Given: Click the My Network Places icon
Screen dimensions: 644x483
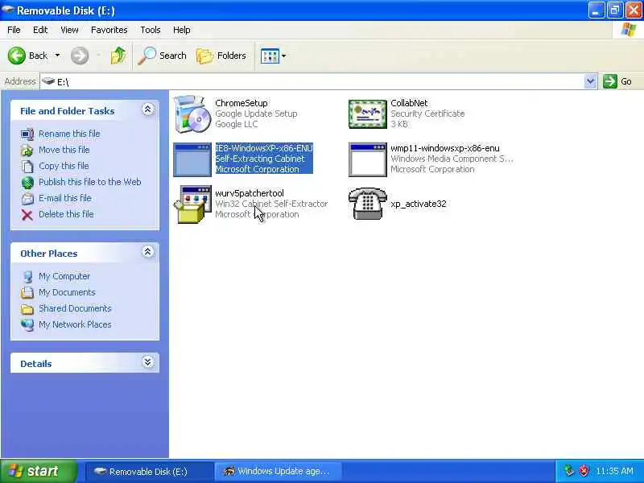Looking at the screenshot, I should tap(27, 325).
